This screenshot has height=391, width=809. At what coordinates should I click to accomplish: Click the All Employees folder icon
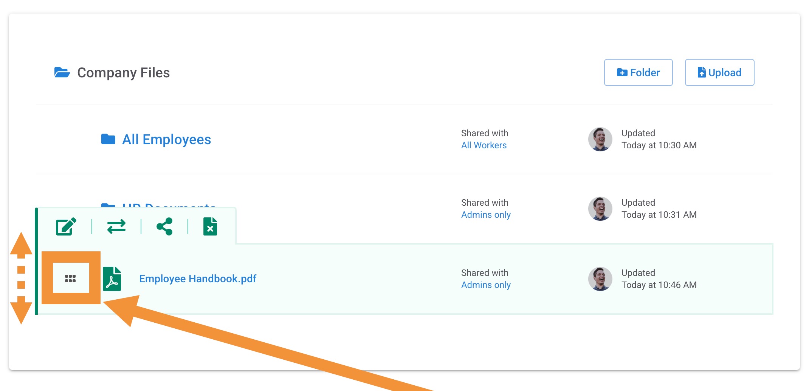(x=108, y=139)
